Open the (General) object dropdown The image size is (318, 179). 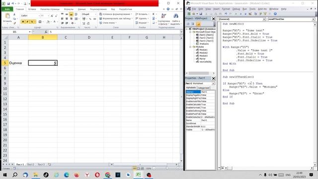(x=264, y=19)
